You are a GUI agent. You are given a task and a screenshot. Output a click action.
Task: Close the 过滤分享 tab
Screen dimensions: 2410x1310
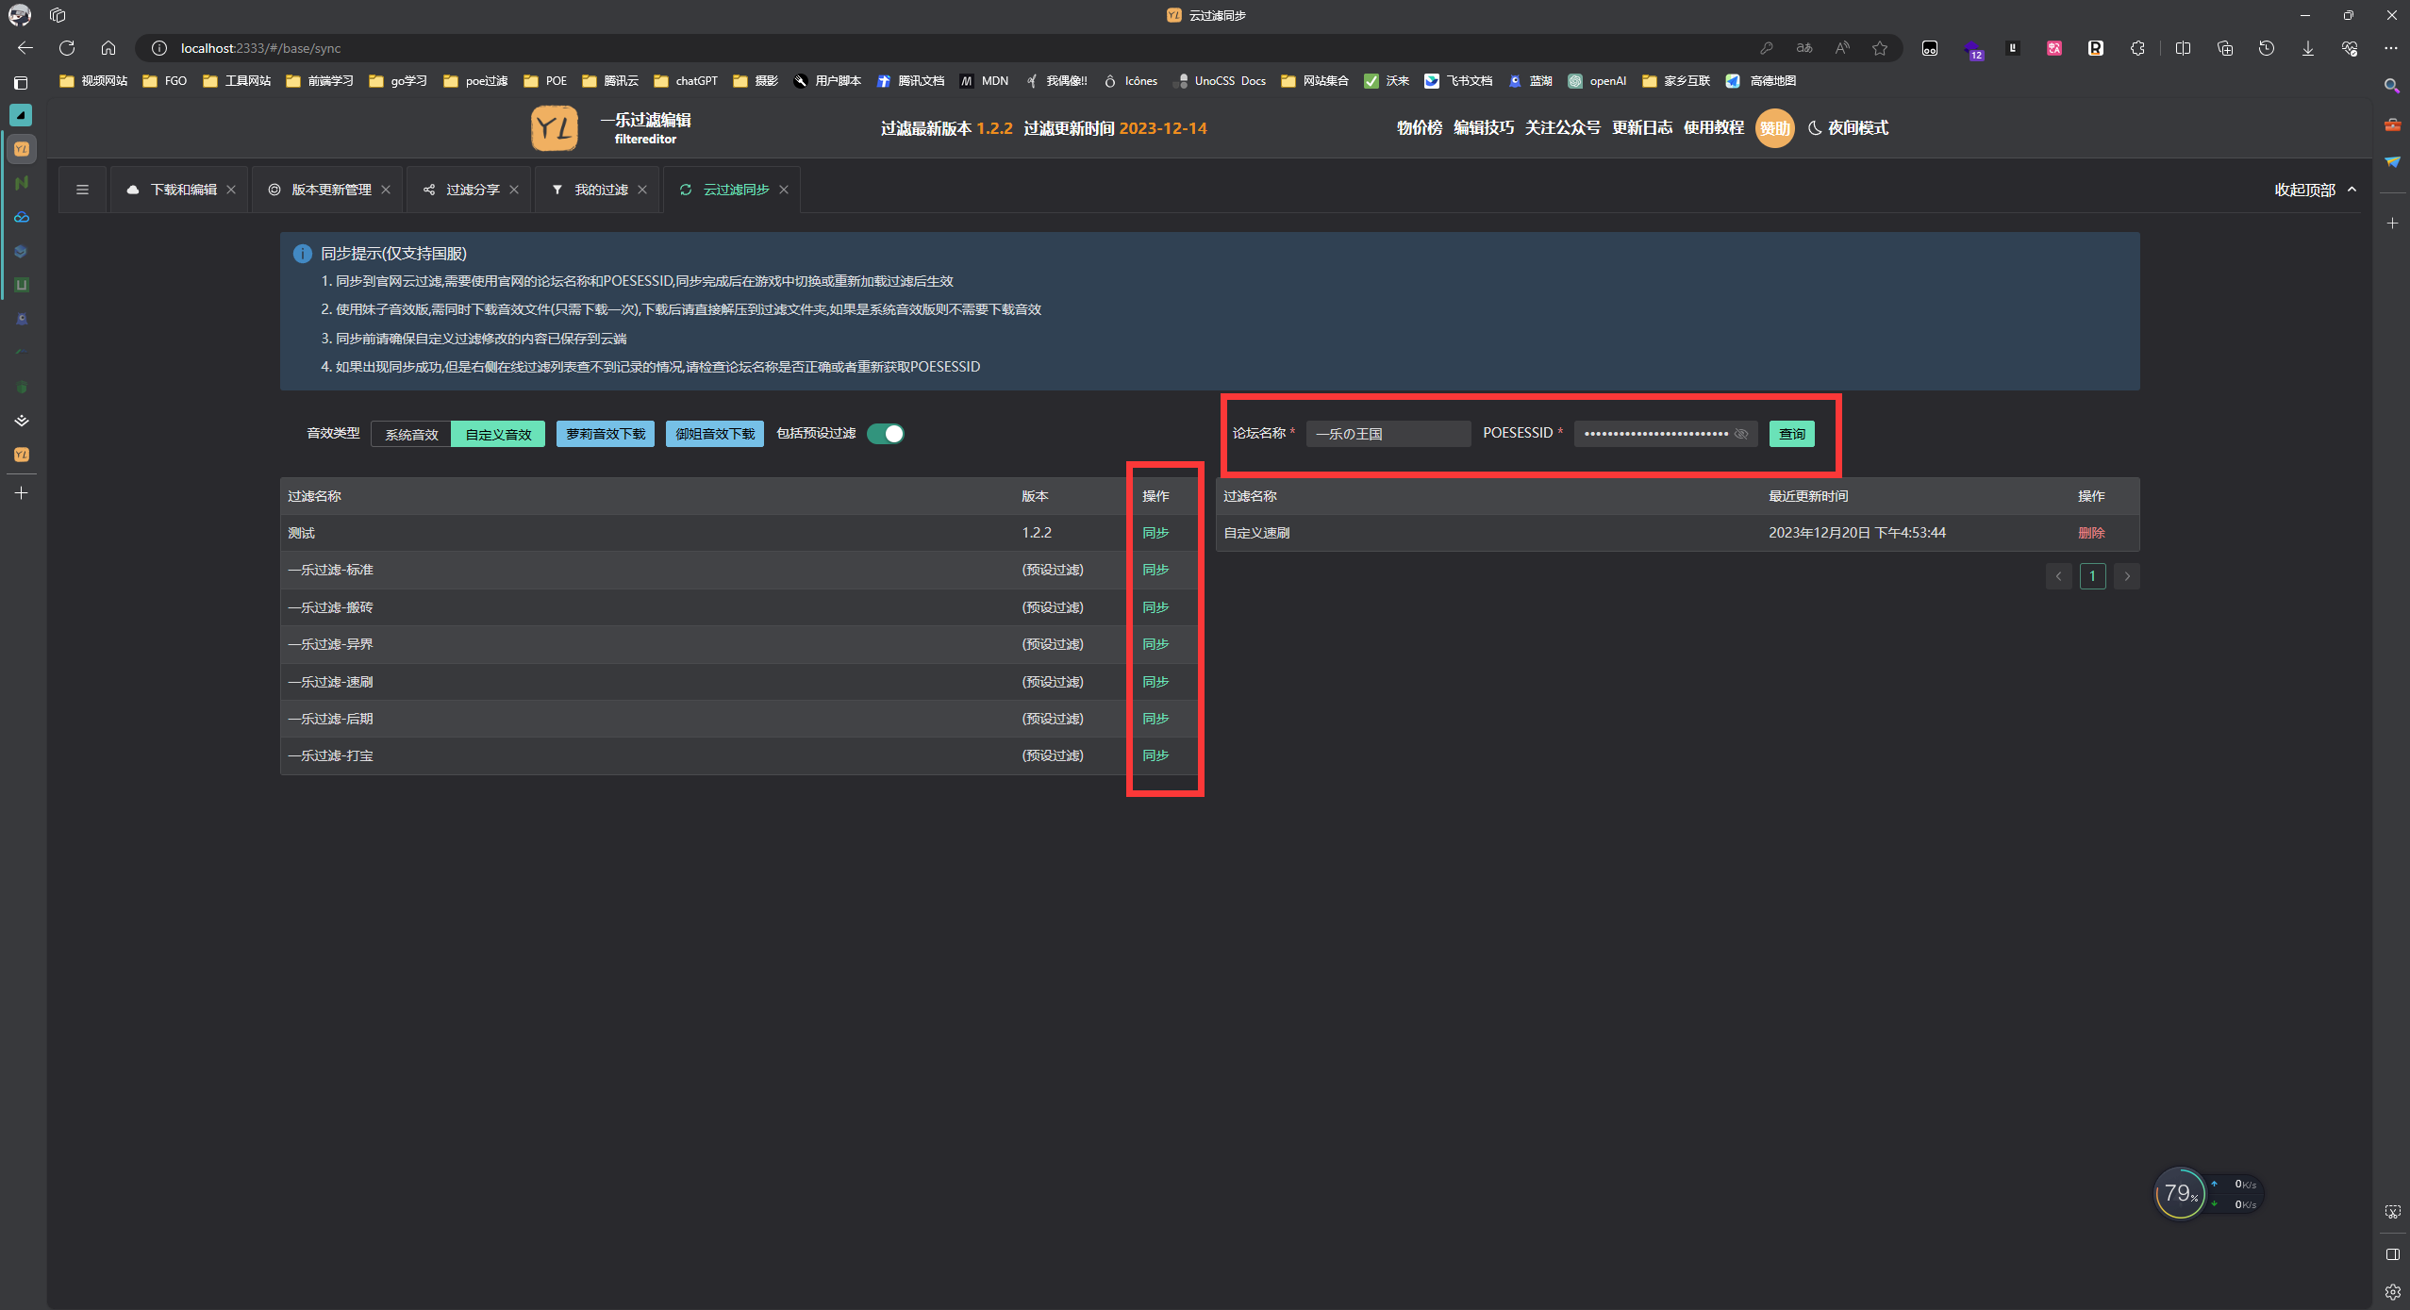click(x=514, y=190)
